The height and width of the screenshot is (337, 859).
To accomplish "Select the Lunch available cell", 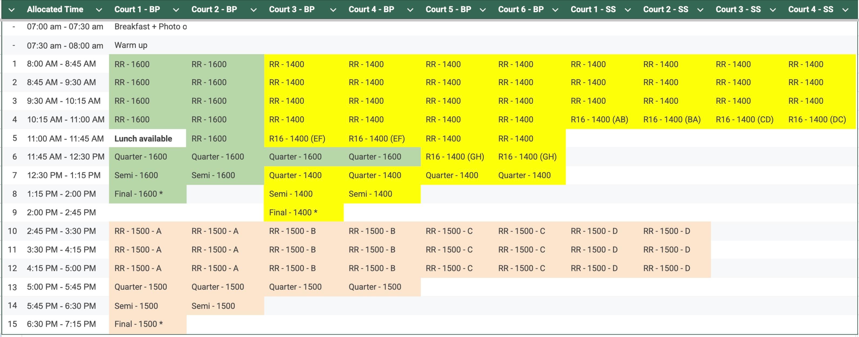I will [143, 139].
